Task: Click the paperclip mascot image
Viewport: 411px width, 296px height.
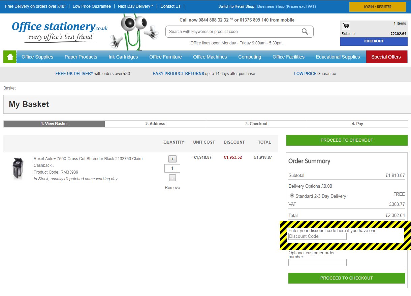Action: tap(134, 32)
